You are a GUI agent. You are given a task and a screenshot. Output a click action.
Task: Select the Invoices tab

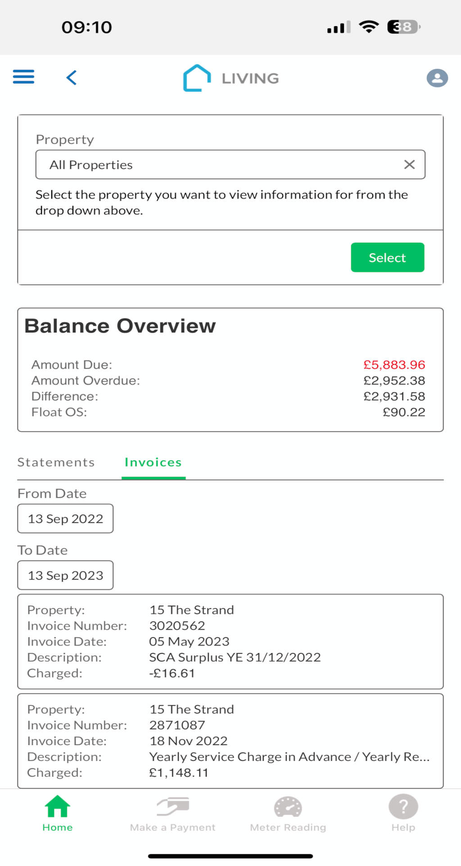(x=153, y=462)
